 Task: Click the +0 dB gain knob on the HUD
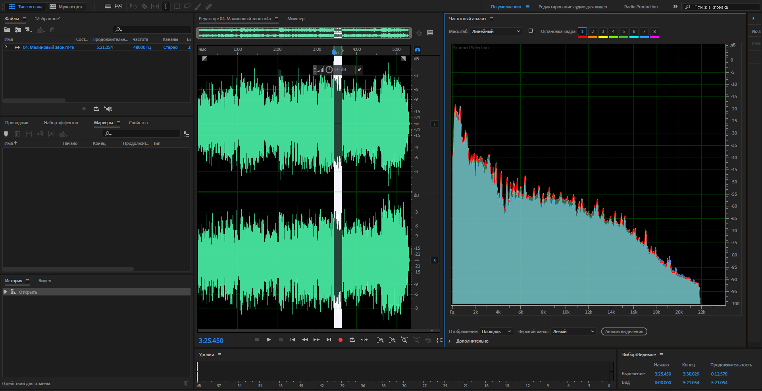tap(329, 70)
